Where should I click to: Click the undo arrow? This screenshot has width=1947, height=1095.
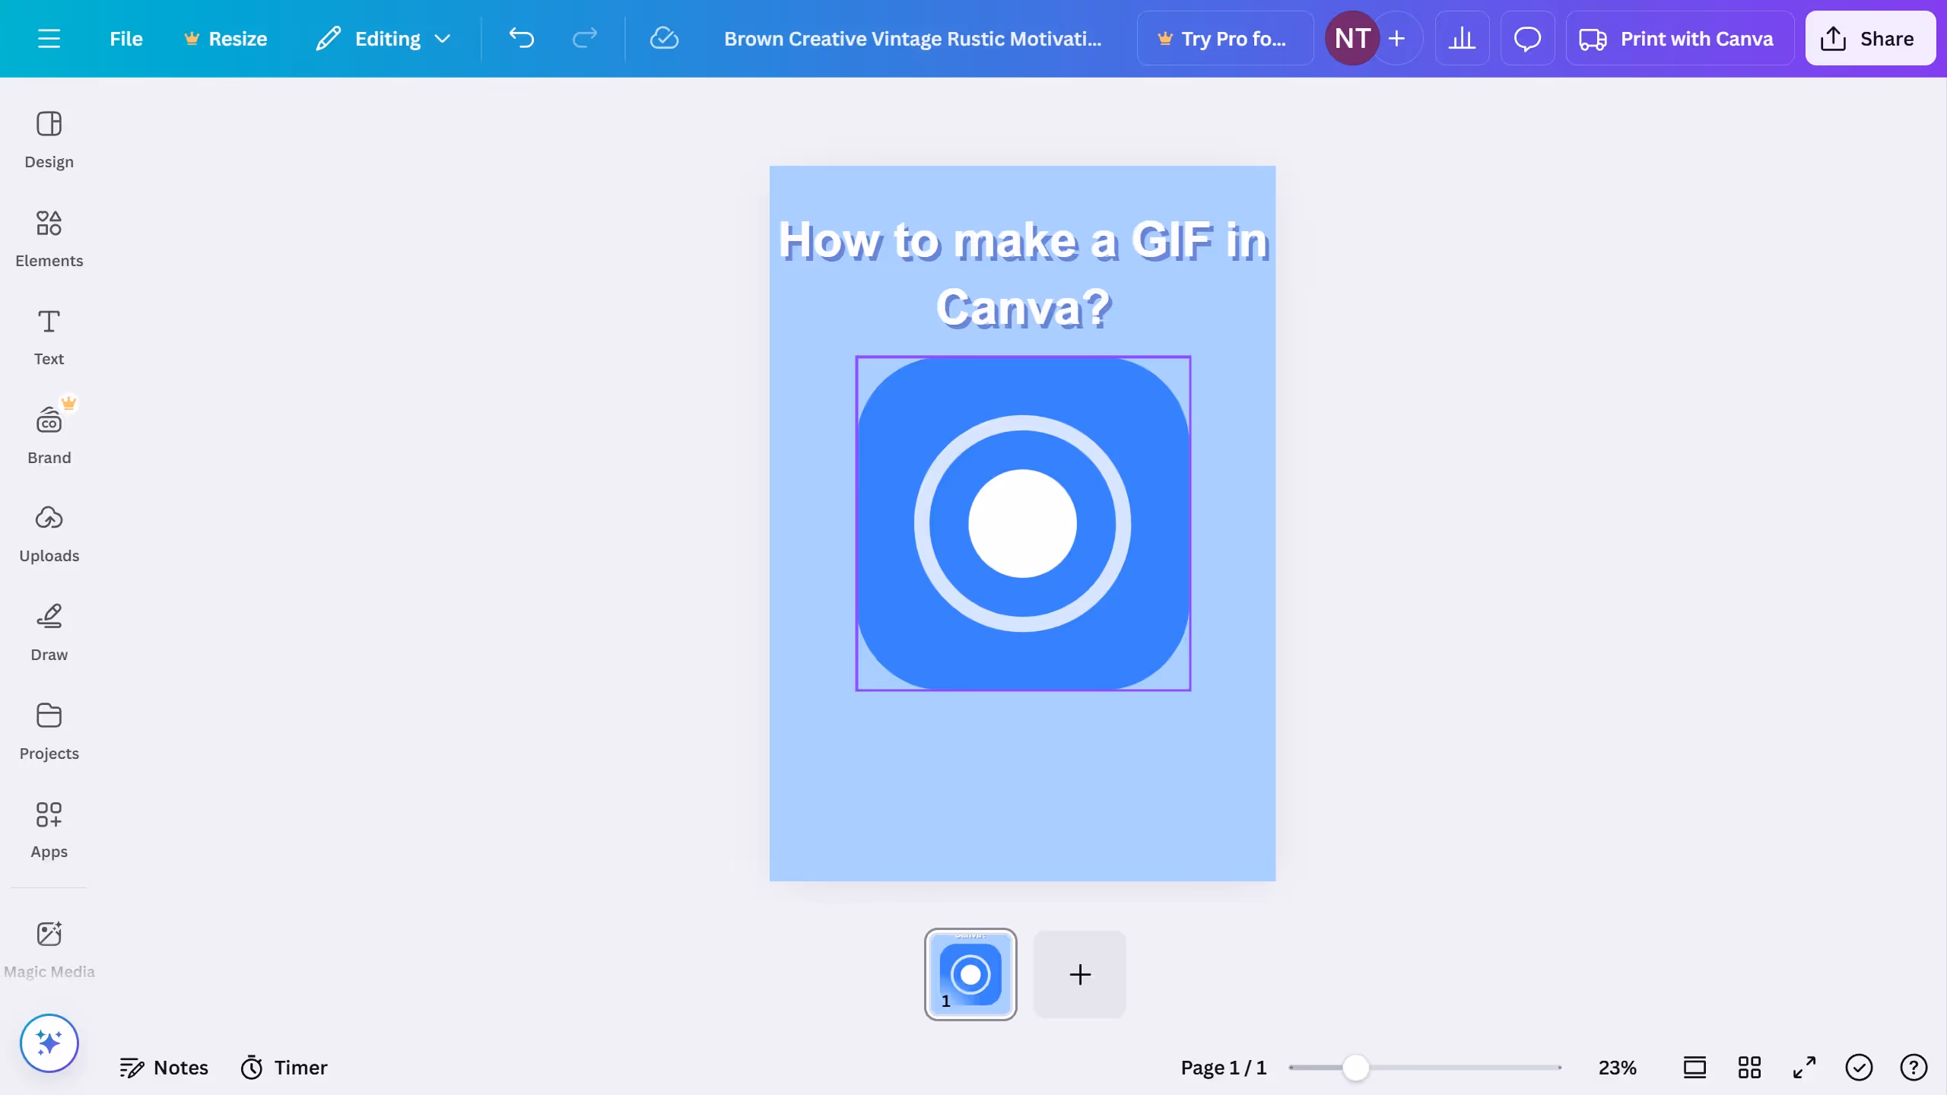click(x=522, y=38)
